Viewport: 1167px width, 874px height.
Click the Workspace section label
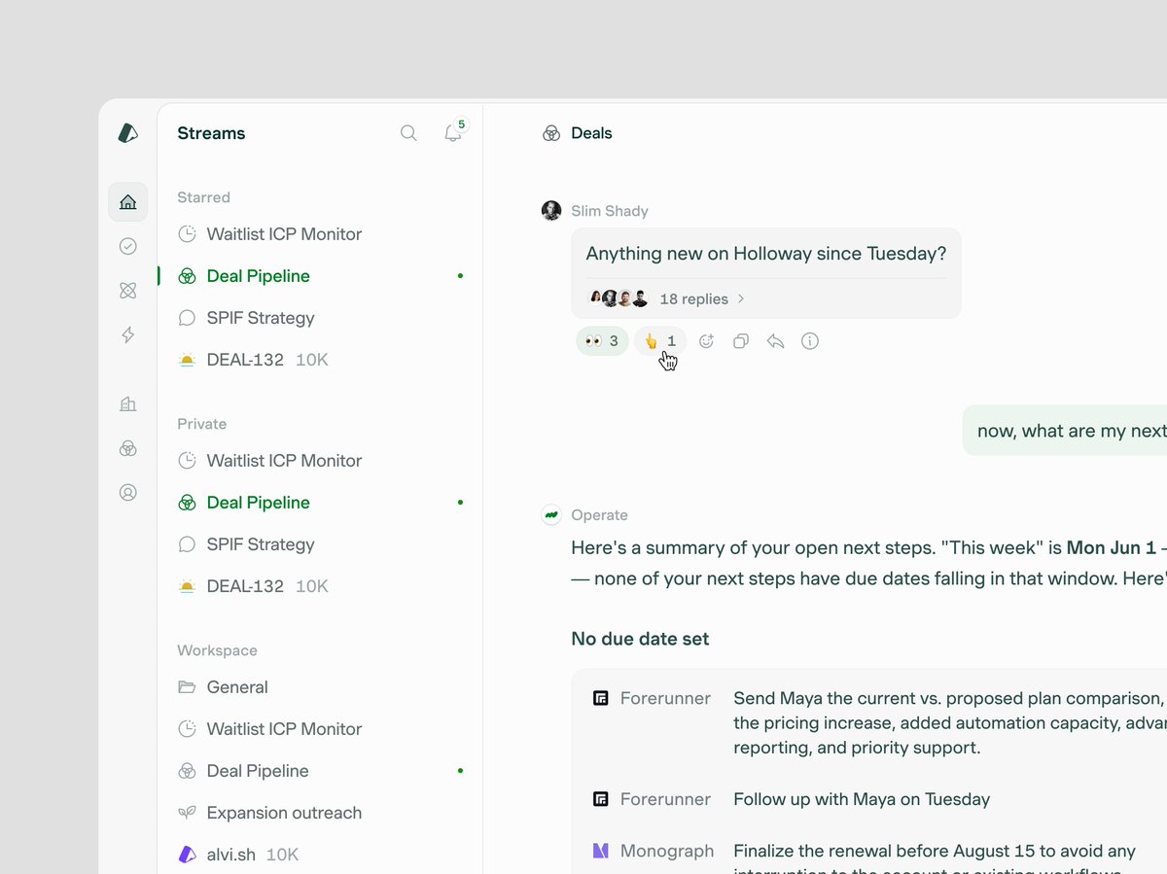coord(217,650)
